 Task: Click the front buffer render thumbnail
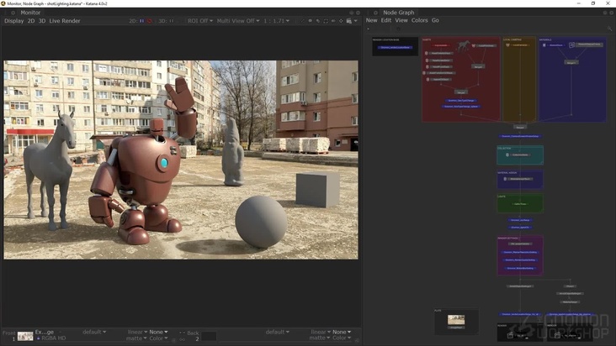point(25,335)
